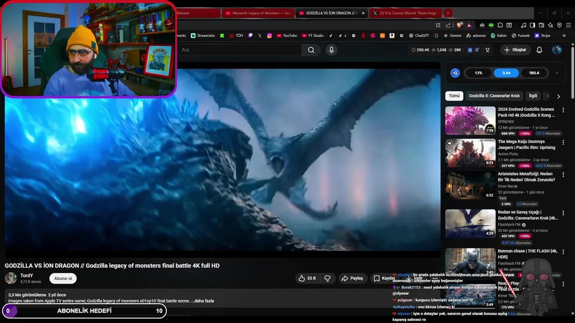
Task: Select the İlgili filter chip
Action: pyautogui.click(x=533, y=96)
